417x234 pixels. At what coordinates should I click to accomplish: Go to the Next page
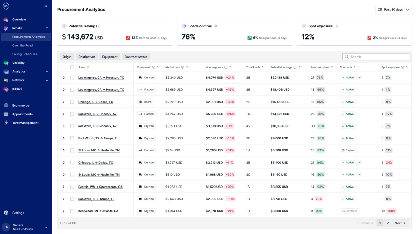pyautogui.click(x=401, y=223)
